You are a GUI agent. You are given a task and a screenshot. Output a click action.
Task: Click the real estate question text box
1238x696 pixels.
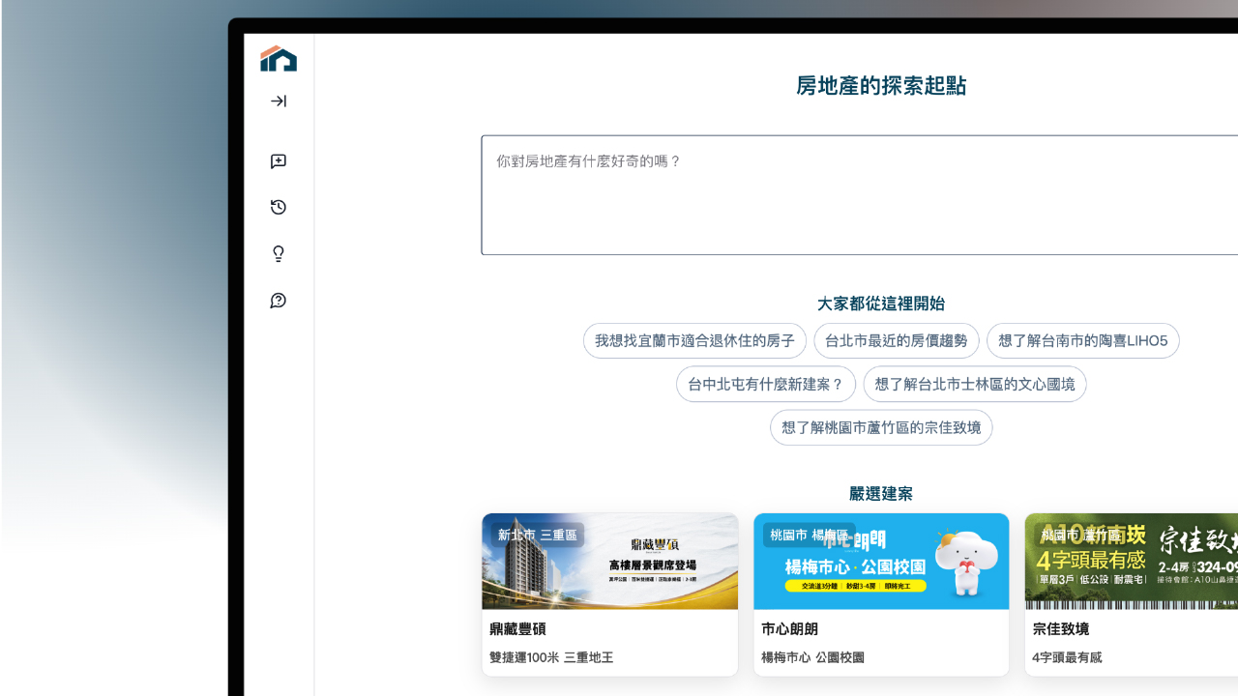[859, 195]
